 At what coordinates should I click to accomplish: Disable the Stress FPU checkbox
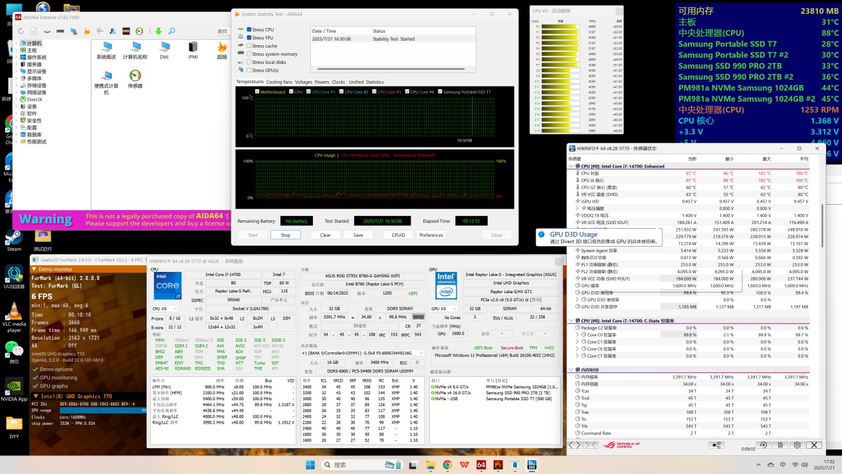point(249,37)
